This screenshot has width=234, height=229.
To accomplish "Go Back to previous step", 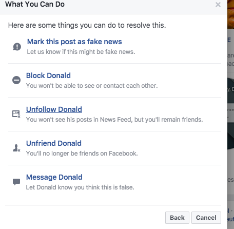I will 177,218.
